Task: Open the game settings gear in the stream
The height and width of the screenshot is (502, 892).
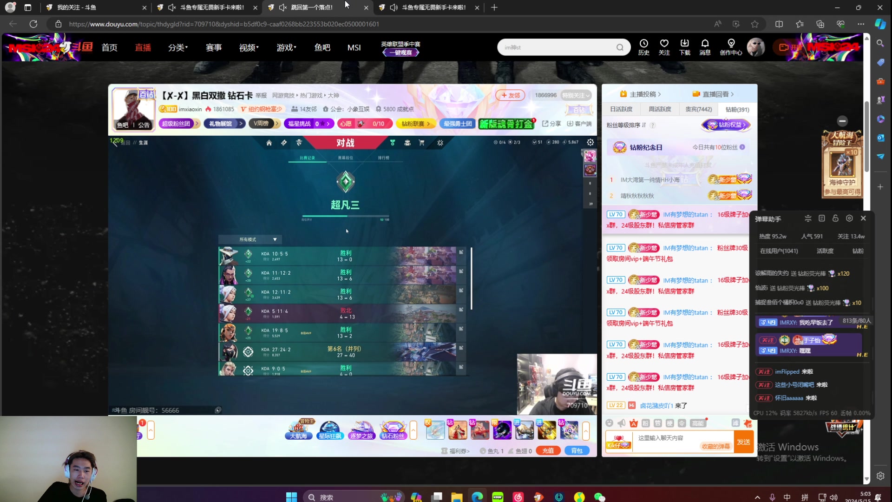Action: 590,142
